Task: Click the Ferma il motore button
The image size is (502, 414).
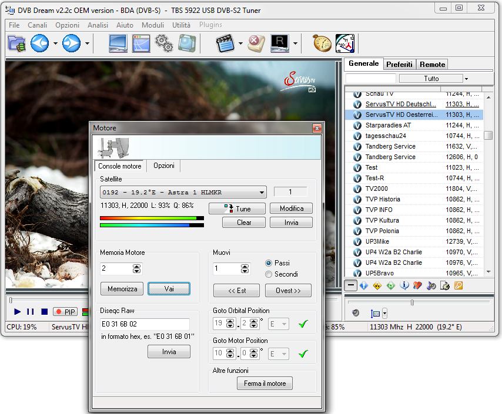Action: click(x=265, y=383)
